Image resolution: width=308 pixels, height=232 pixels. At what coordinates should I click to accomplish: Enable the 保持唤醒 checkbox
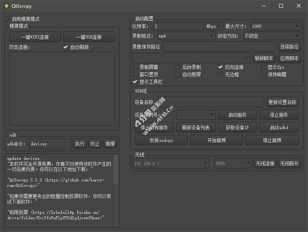click(263, 74)
